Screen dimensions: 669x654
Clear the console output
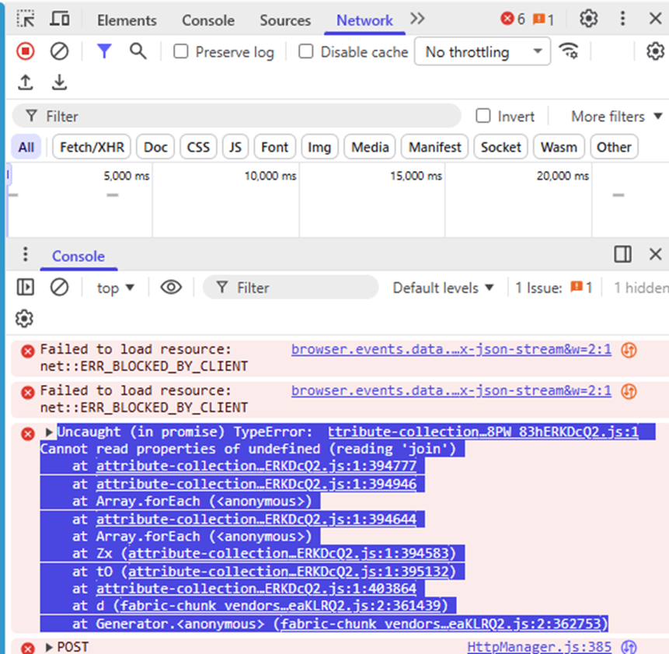point(59,287)
